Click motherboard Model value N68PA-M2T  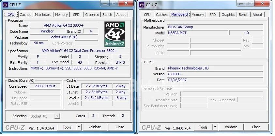198,33
